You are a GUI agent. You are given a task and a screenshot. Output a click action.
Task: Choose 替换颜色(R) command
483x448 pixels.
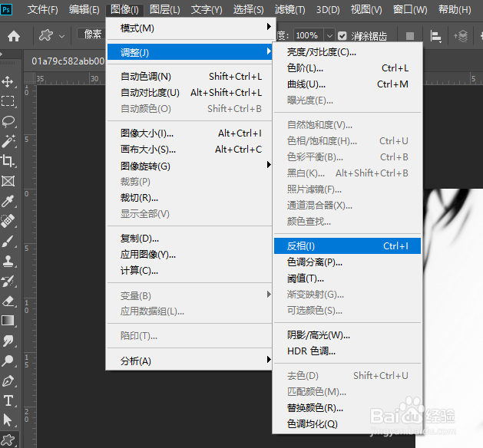347,407
